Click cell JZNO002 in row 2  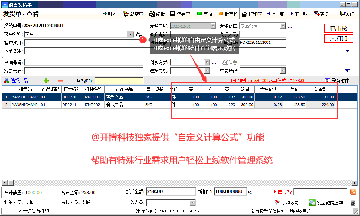pyautogui.click(x=94, y=105)
